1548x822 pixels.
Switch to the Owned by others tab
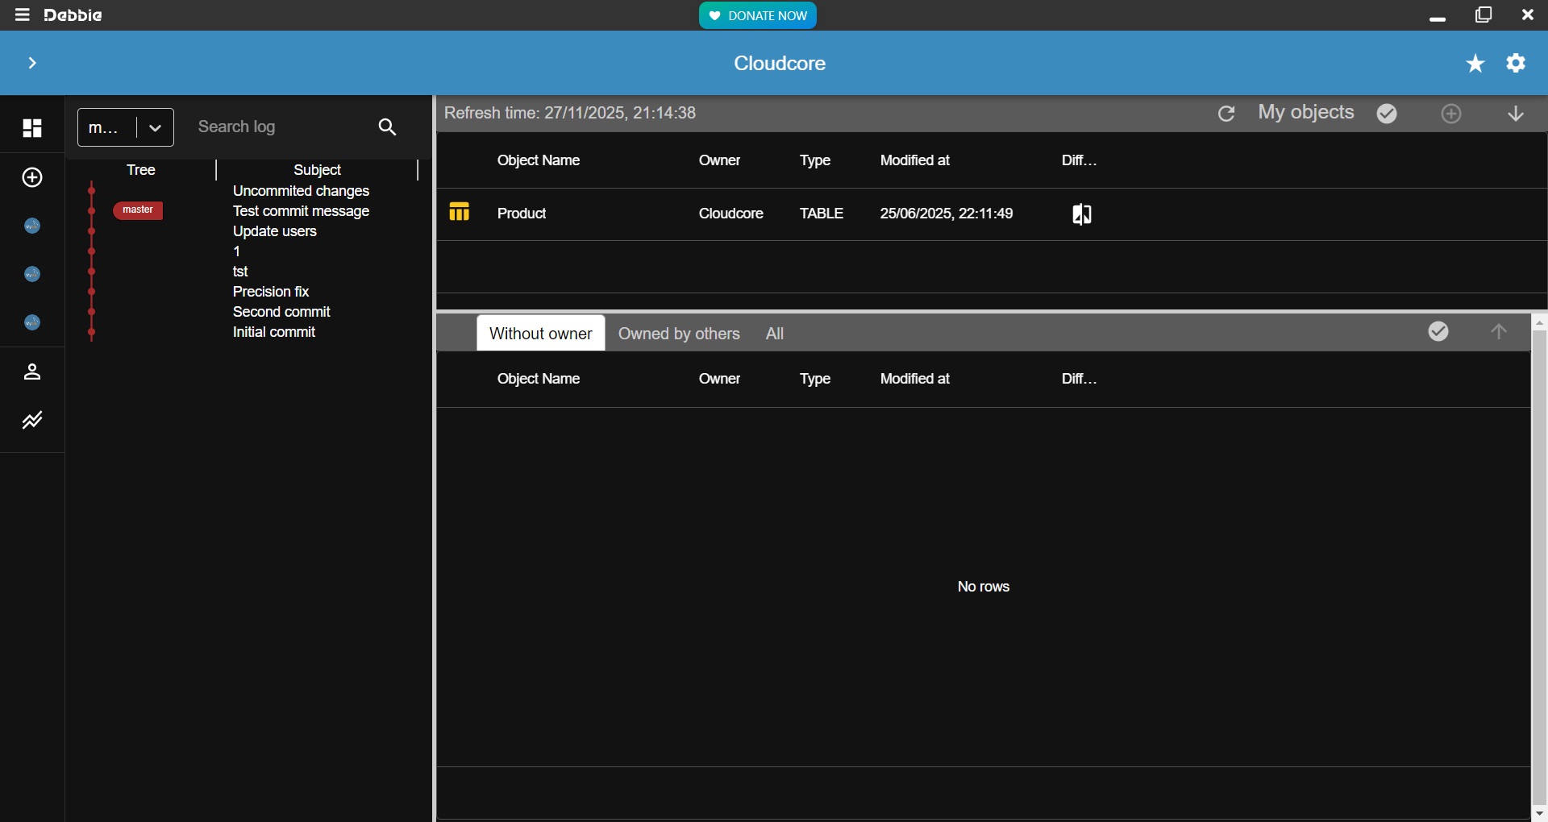[679, 334]
